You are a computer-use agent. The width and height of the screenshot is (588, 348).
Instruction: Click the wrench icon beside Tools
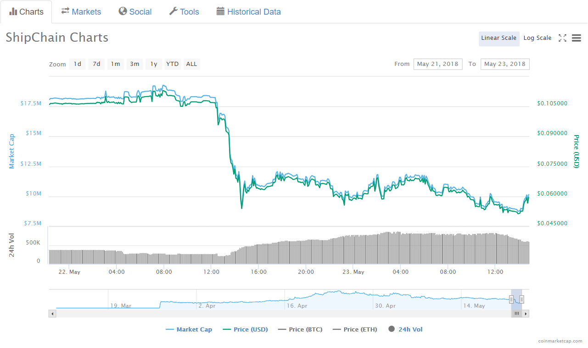click(x=173, y=11)
